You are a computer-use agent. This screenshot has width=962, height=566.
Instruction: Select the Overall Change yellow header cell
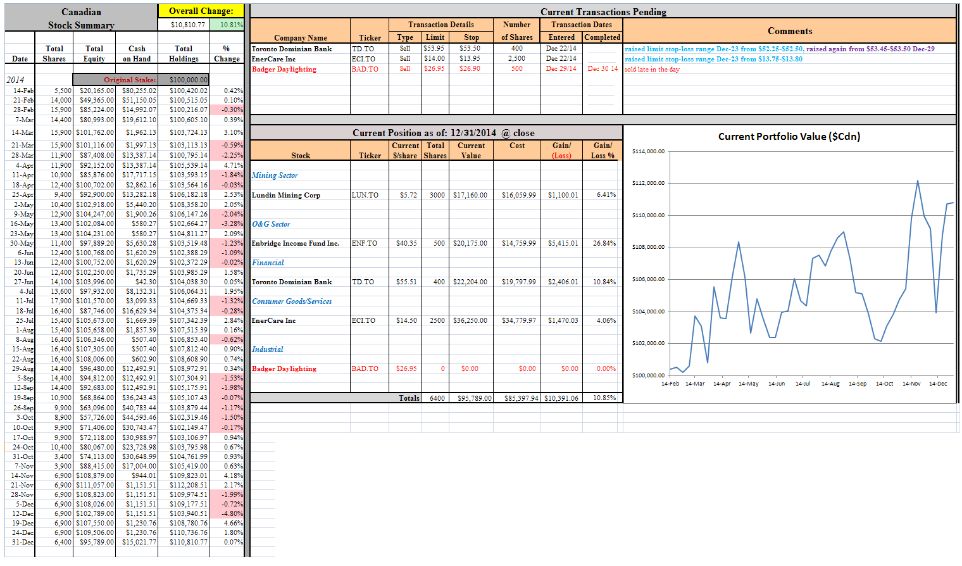(201, 11)
